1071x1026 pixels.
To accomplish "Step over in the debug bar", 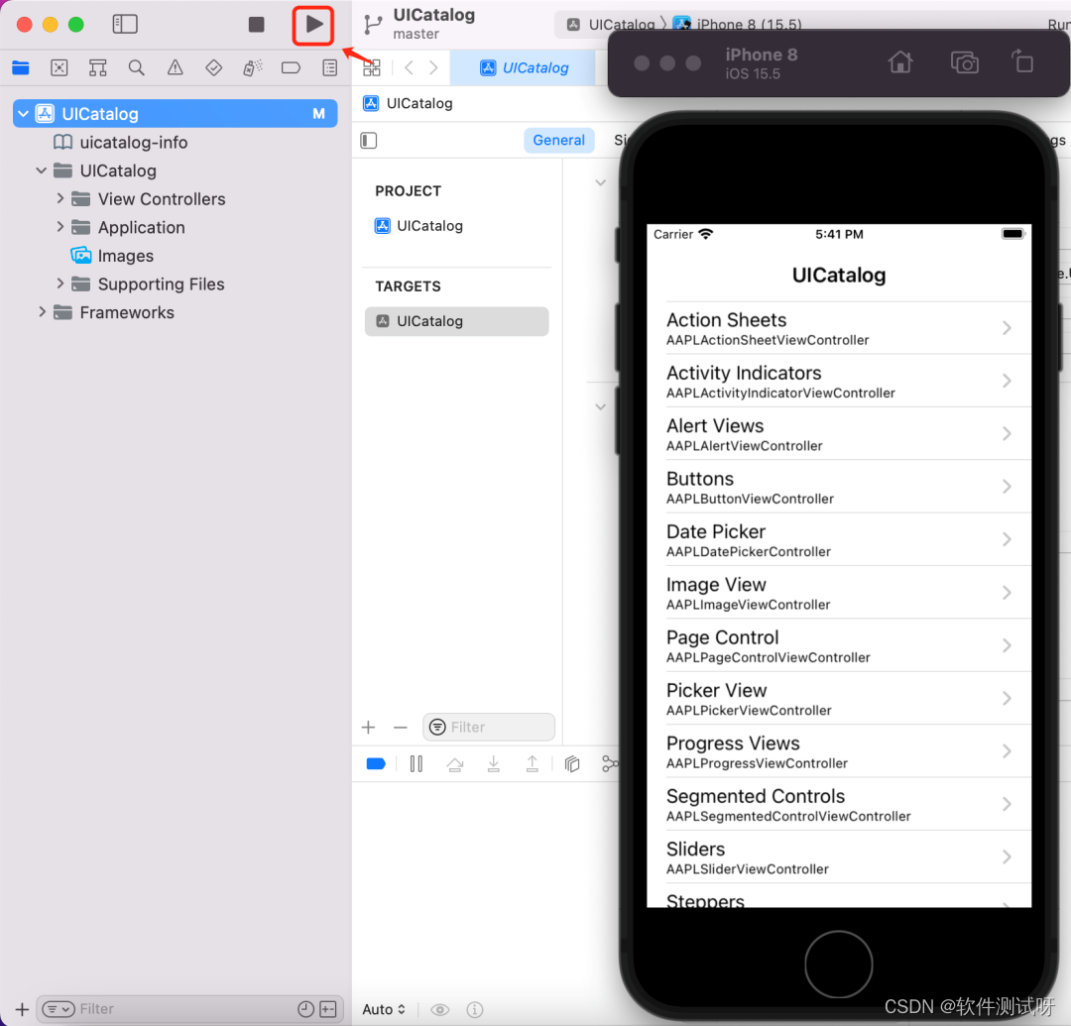I will 455,764.
